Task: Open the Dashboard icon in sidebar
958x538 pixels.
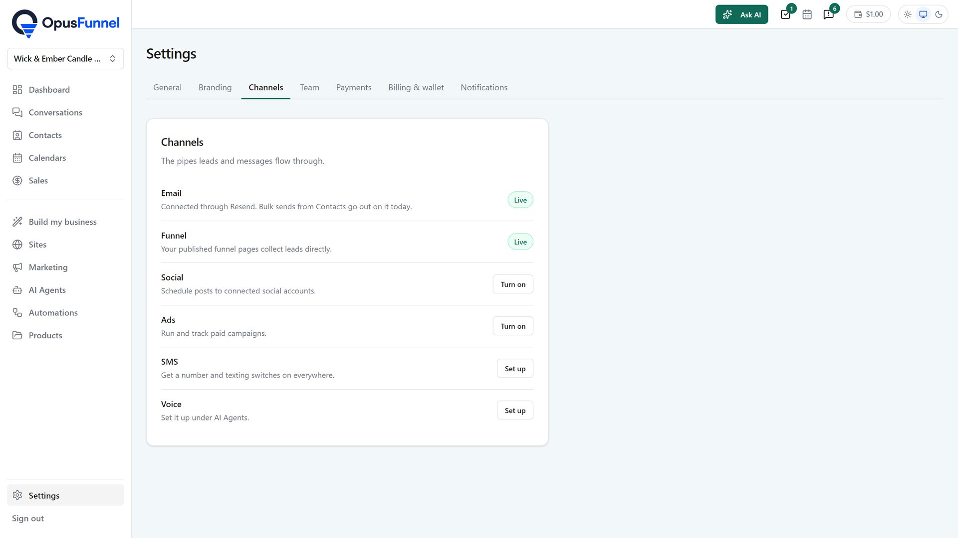Action: pyautogui.click(x=17, y=90)
